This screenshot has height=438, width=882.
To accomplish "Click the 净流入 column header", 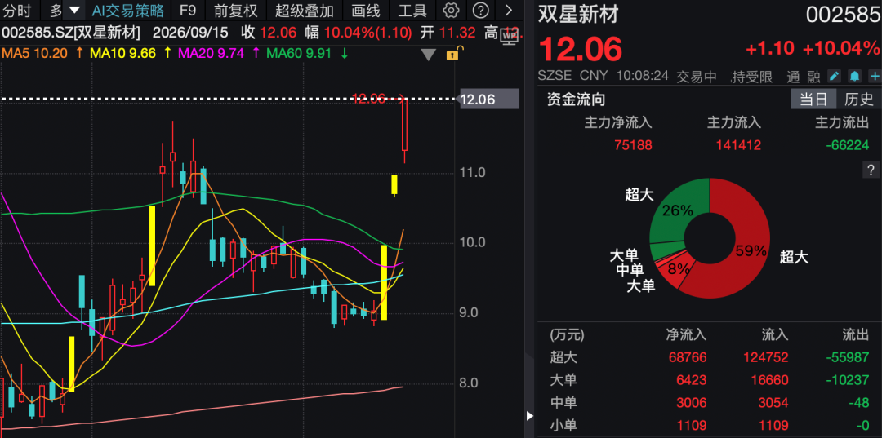I will tap(686, 335).
